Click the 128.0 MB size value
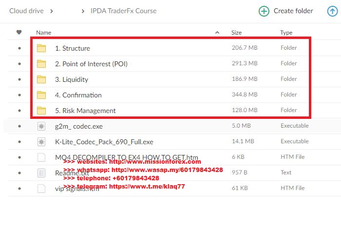Viewport: 341px width, 248px height. tap(245, 110)
